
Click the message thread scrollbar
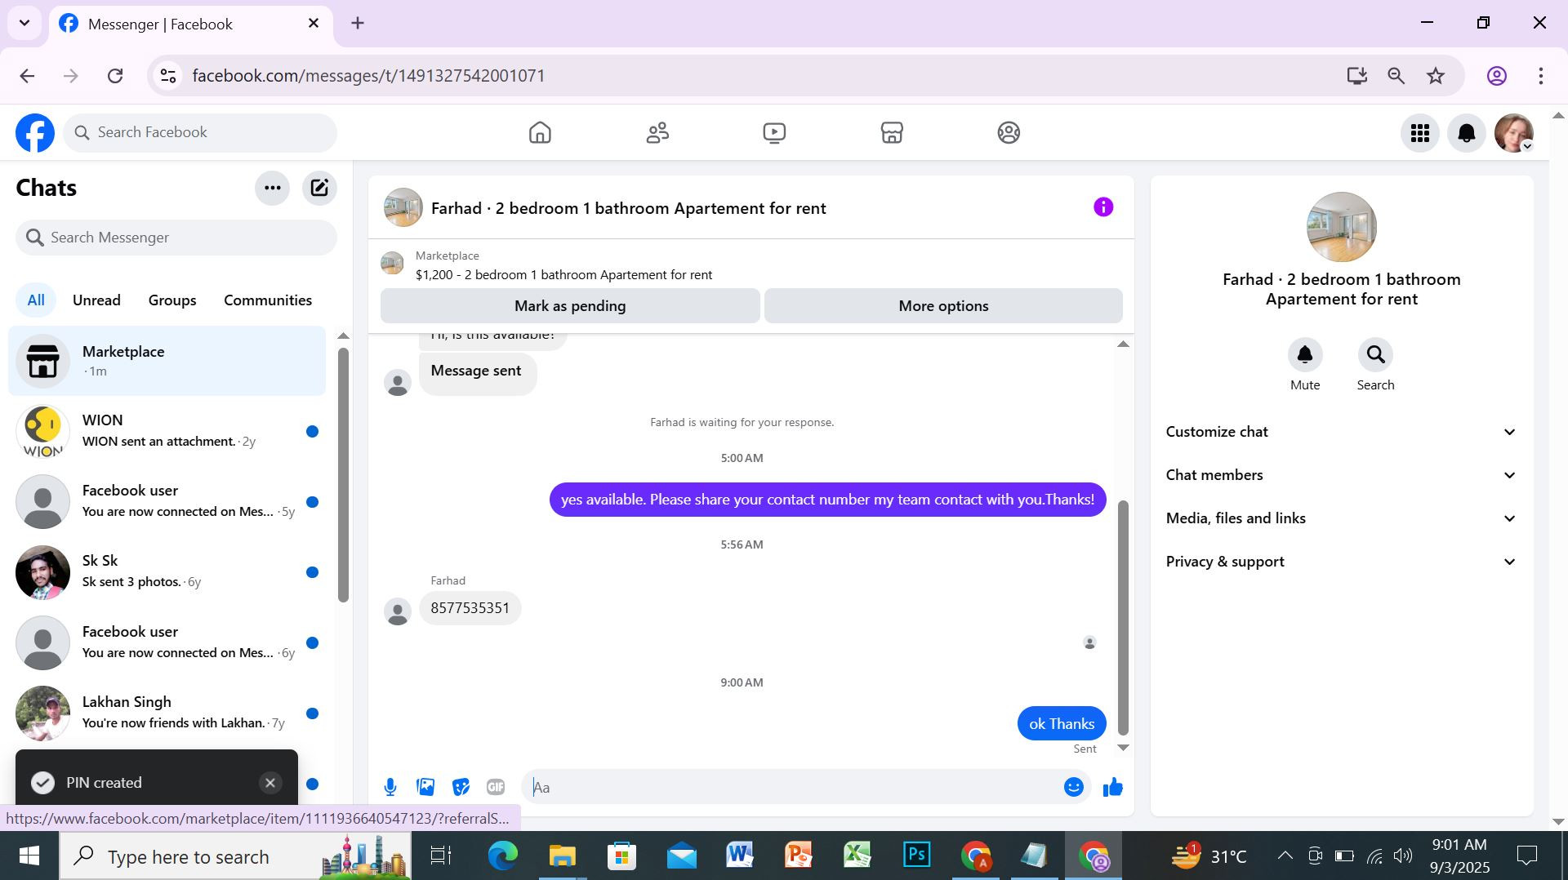click(x=1123, y=618)
